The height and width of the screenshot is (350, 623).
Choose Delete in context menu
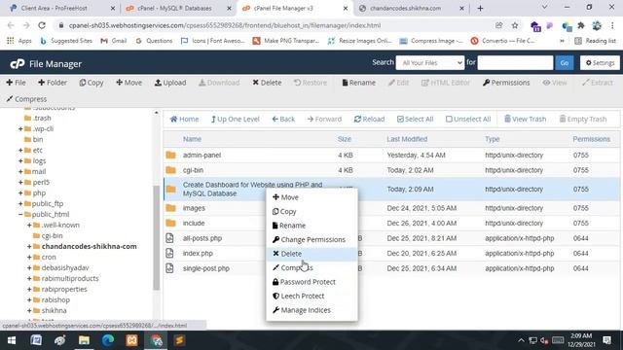(x=311, y=254)
